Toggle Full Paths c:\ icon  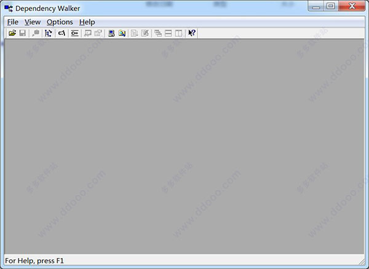click(x=61, y=33)
